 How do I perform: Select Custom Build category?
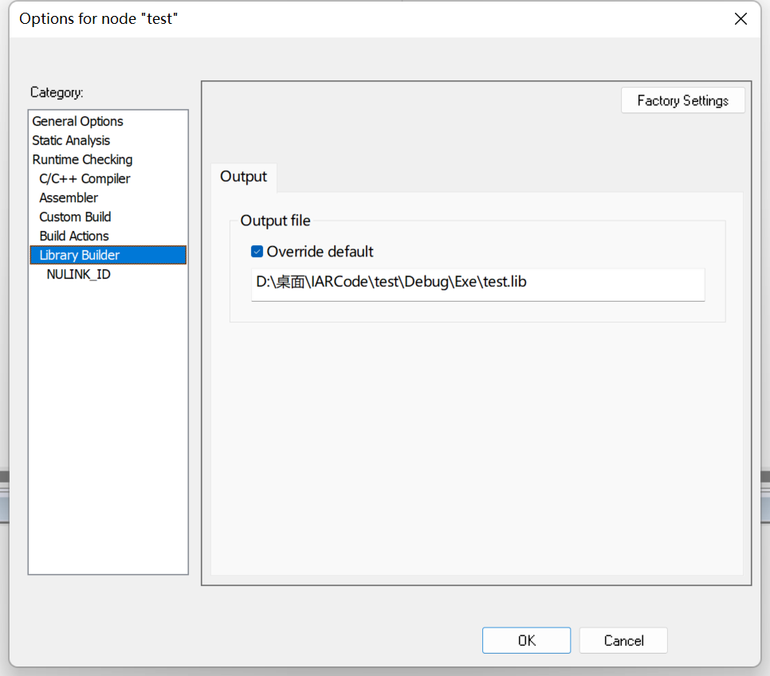coord(75,217)
